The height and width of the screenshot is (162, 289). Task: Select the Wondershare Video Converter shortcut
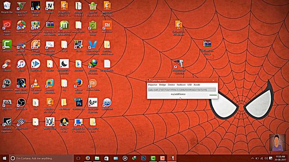click(93, 47)
